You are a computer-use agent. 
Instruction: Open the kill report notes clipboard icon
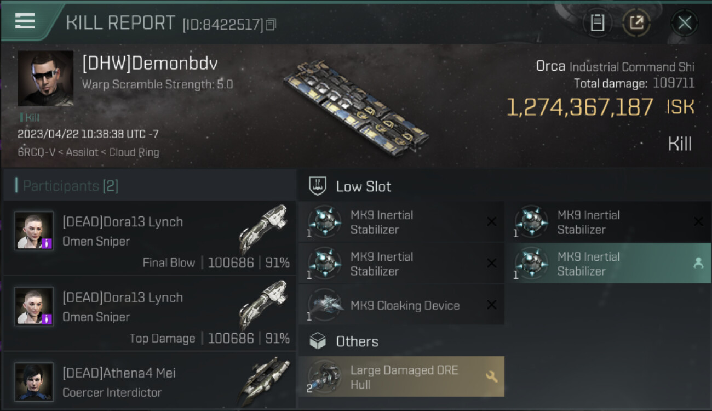(597, 22)
